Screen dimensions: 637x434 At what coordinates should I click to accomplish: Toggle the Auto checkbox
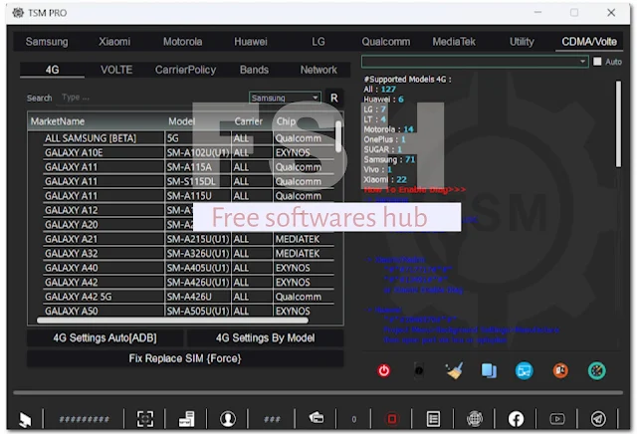597,62
